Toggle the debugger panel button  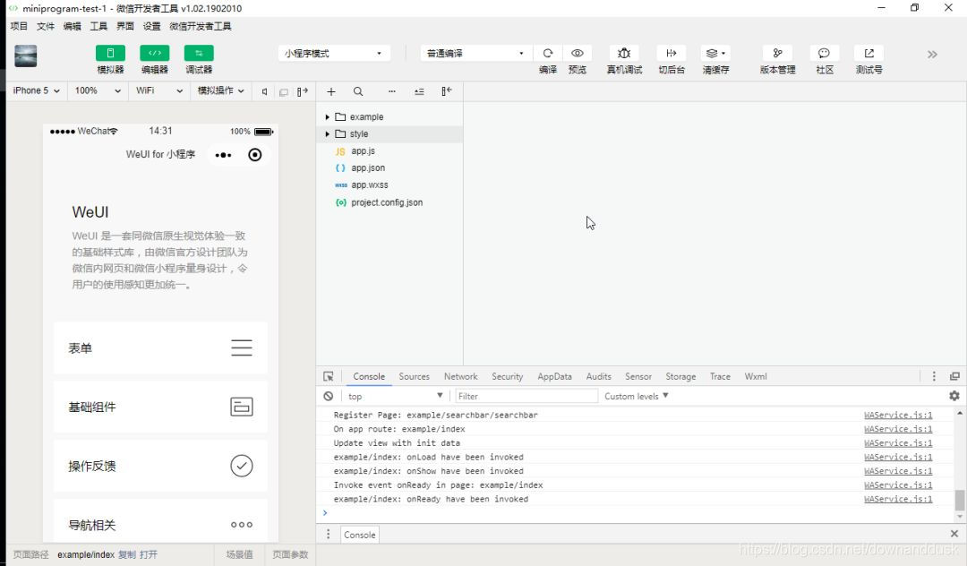click(199, 53)
